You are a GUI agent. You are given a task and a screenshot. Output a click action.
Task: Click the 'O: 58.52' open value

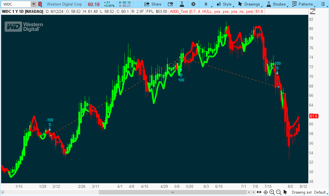click(73, 11)
